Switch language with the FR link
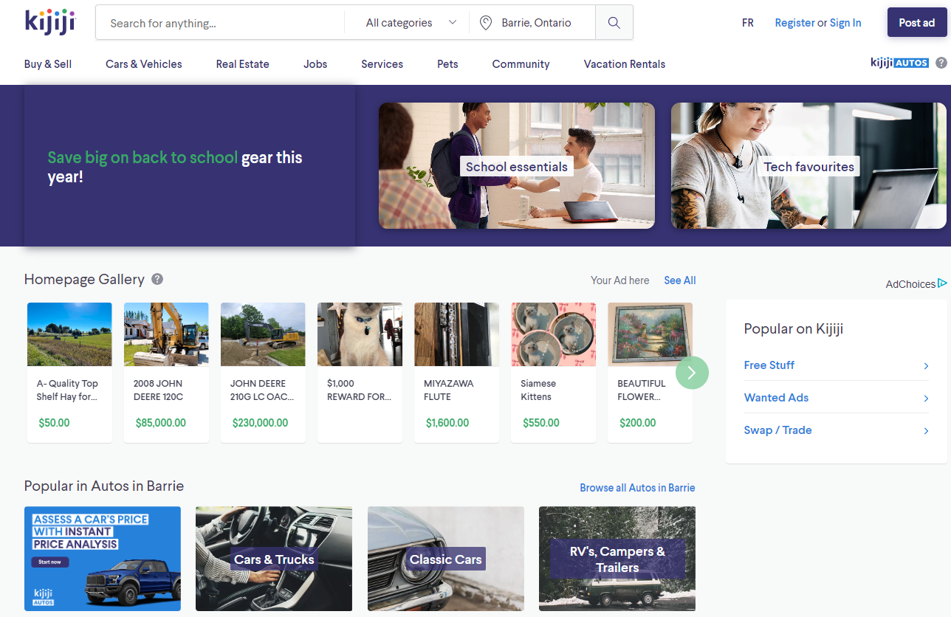 coord(748,23)
